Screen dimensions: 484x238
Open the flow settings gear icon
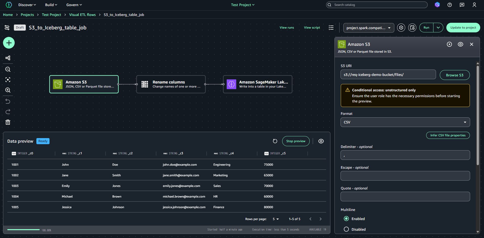pos(401,28)
